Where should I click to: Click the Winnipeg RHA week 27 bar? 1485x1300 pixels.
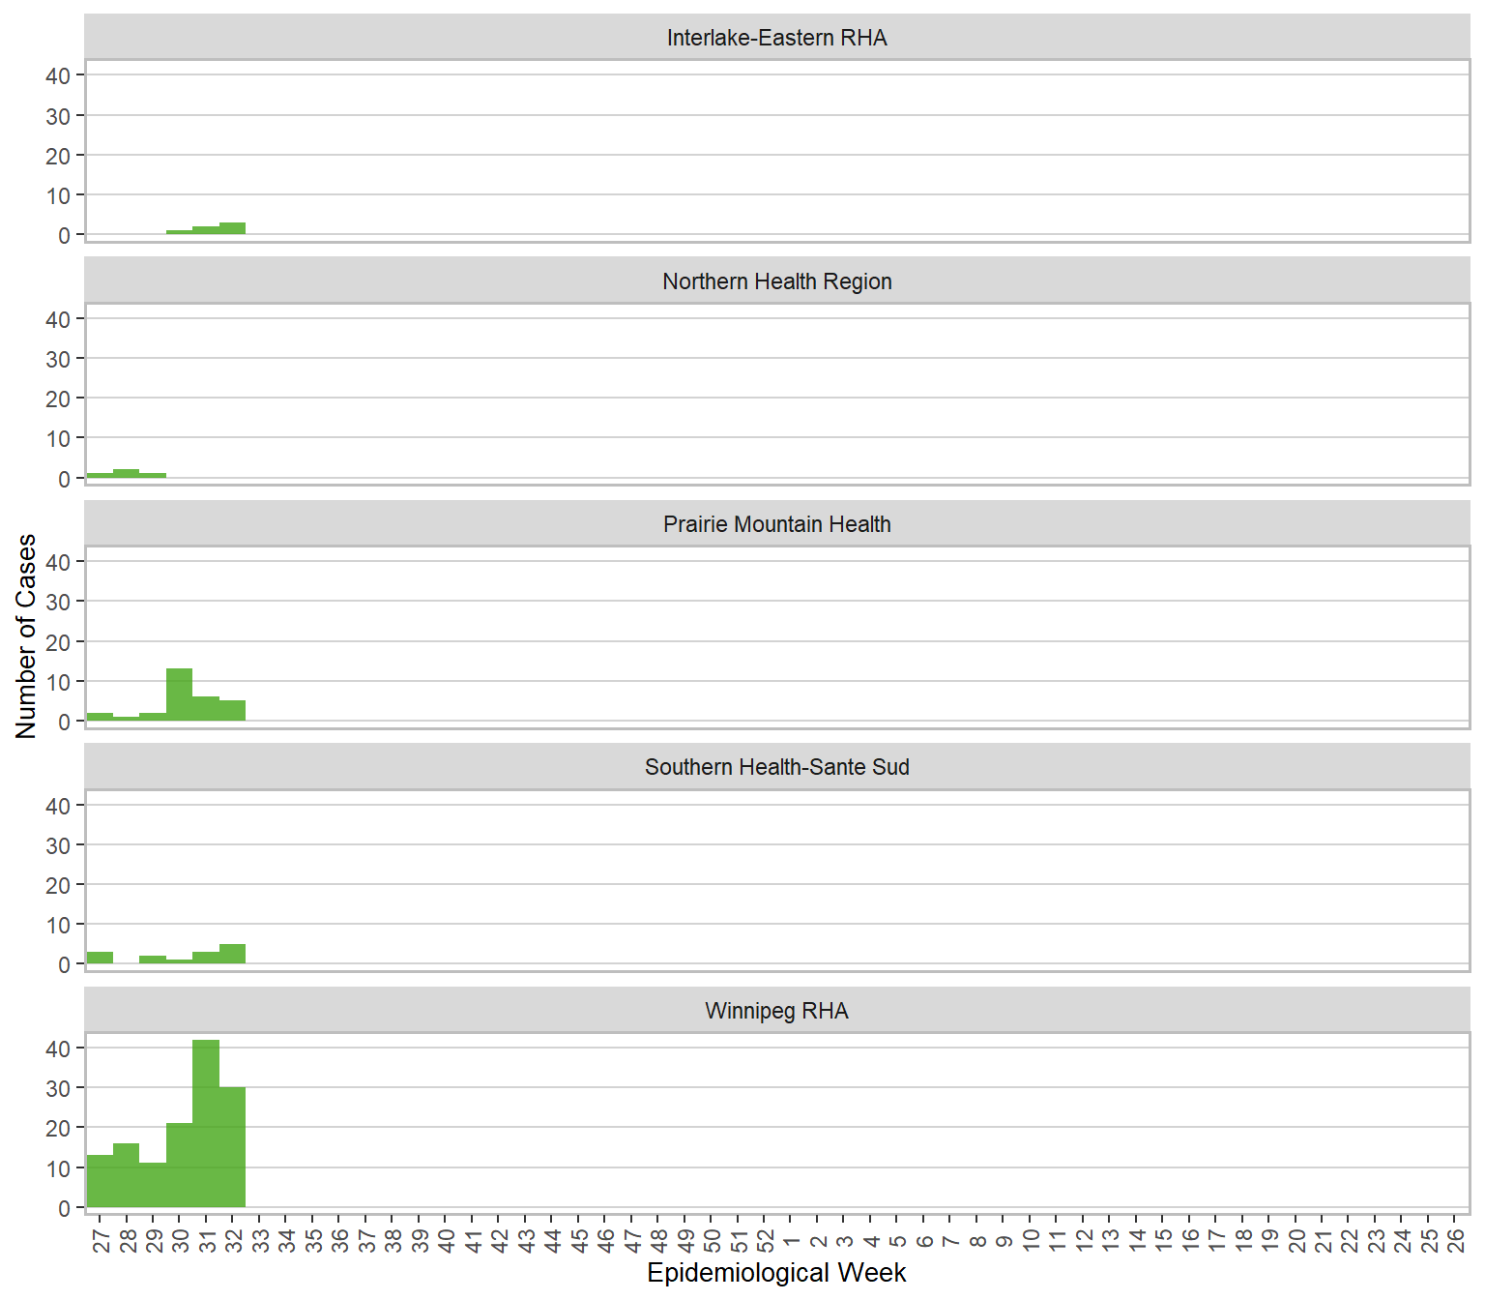[100, 1181]
